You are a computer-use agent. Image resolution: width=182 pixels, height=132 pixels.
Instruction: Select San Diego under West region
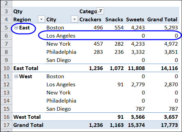point(59,109)
